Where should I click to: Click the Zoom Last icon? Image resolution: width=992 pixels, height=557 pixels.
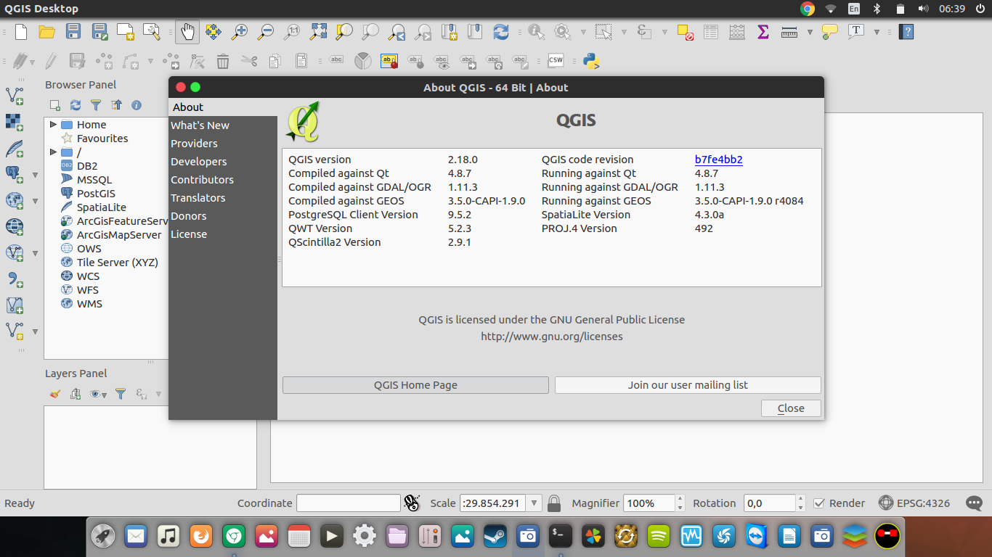coord(397,32)
